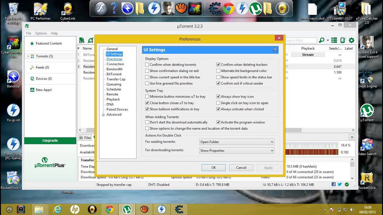
Task: Select Bandwidth in preferences tree
Action: [114, 69]
